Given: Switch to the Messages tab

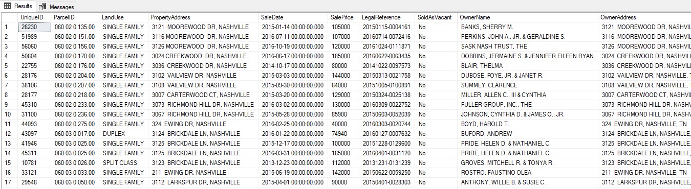Looking at the screenshot, I should (x=56, y=7).
